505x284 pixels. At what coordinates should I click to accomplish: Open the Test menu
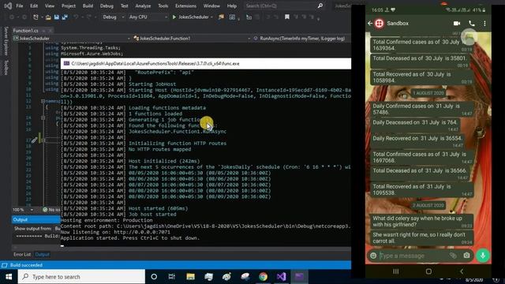(125, 6)
